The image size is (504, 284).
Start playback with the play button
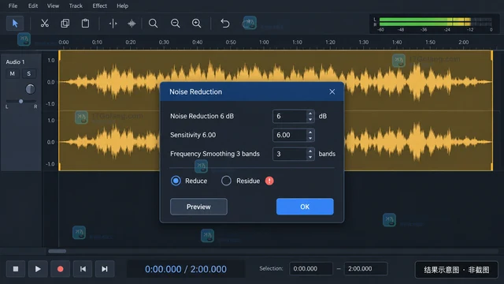38,269
